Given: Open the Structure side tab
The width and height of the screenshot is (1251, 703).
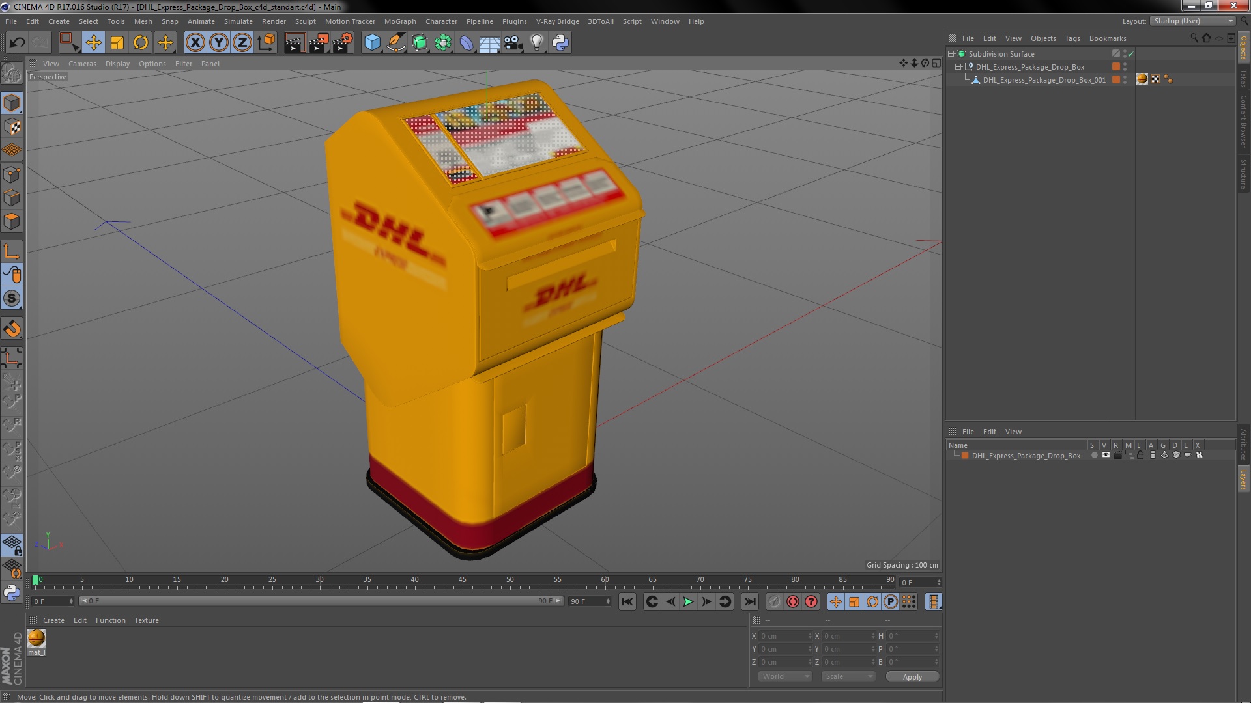Looking at the screenshot, I should (1243, 174).
